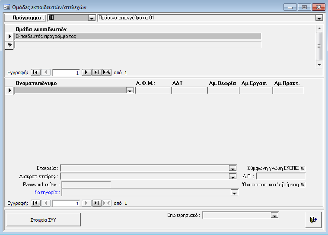The width and height of the screenshot is (328, 235).
Task: Go to first record in upper navigator
Action: pos(36,72)
